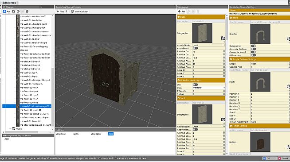Reset the Intensity value of local light
This screenshot has height=162, width=290.
coord(224,91)
